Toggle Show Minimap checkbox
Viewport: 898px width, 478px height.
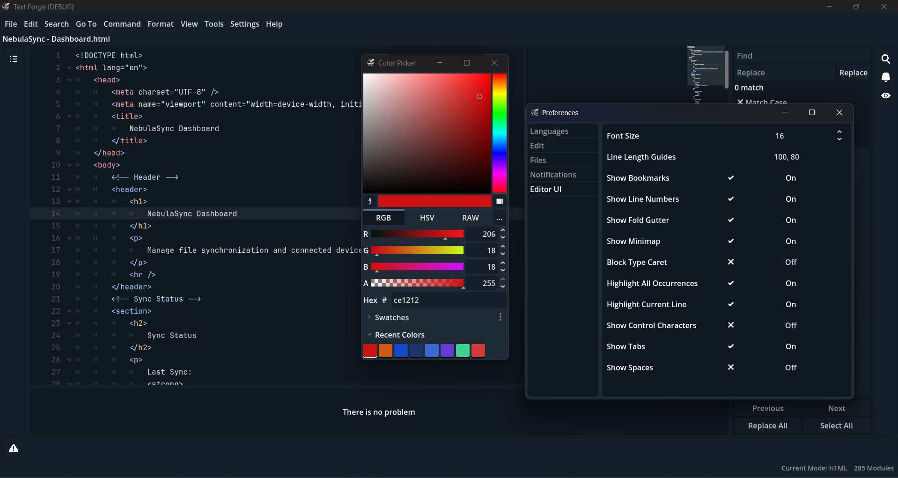click(x=731, y=241)
